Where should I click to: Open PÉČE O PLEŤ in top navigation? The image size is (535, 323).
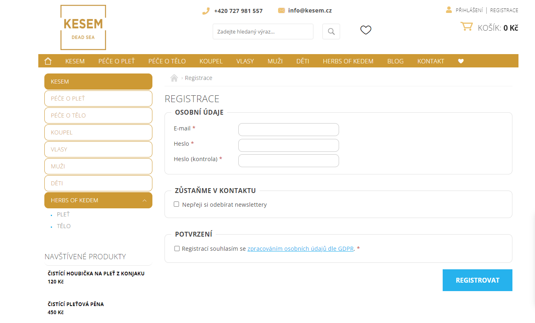pos(117,61)
